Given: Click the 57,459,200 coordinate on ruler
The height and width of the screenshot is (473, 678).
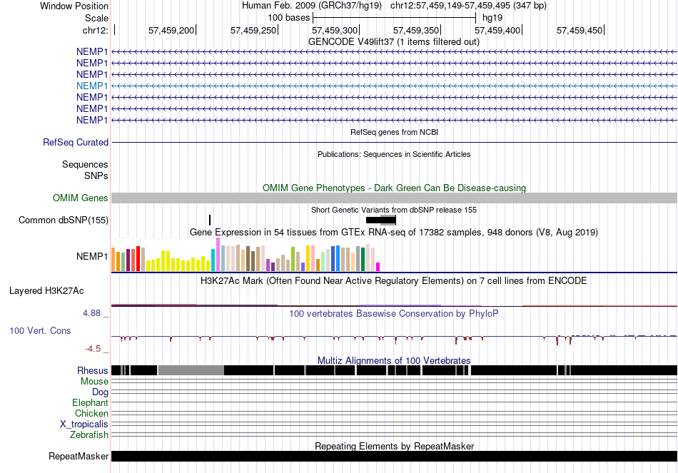Looking at the screenshot, I should point(171,30).
